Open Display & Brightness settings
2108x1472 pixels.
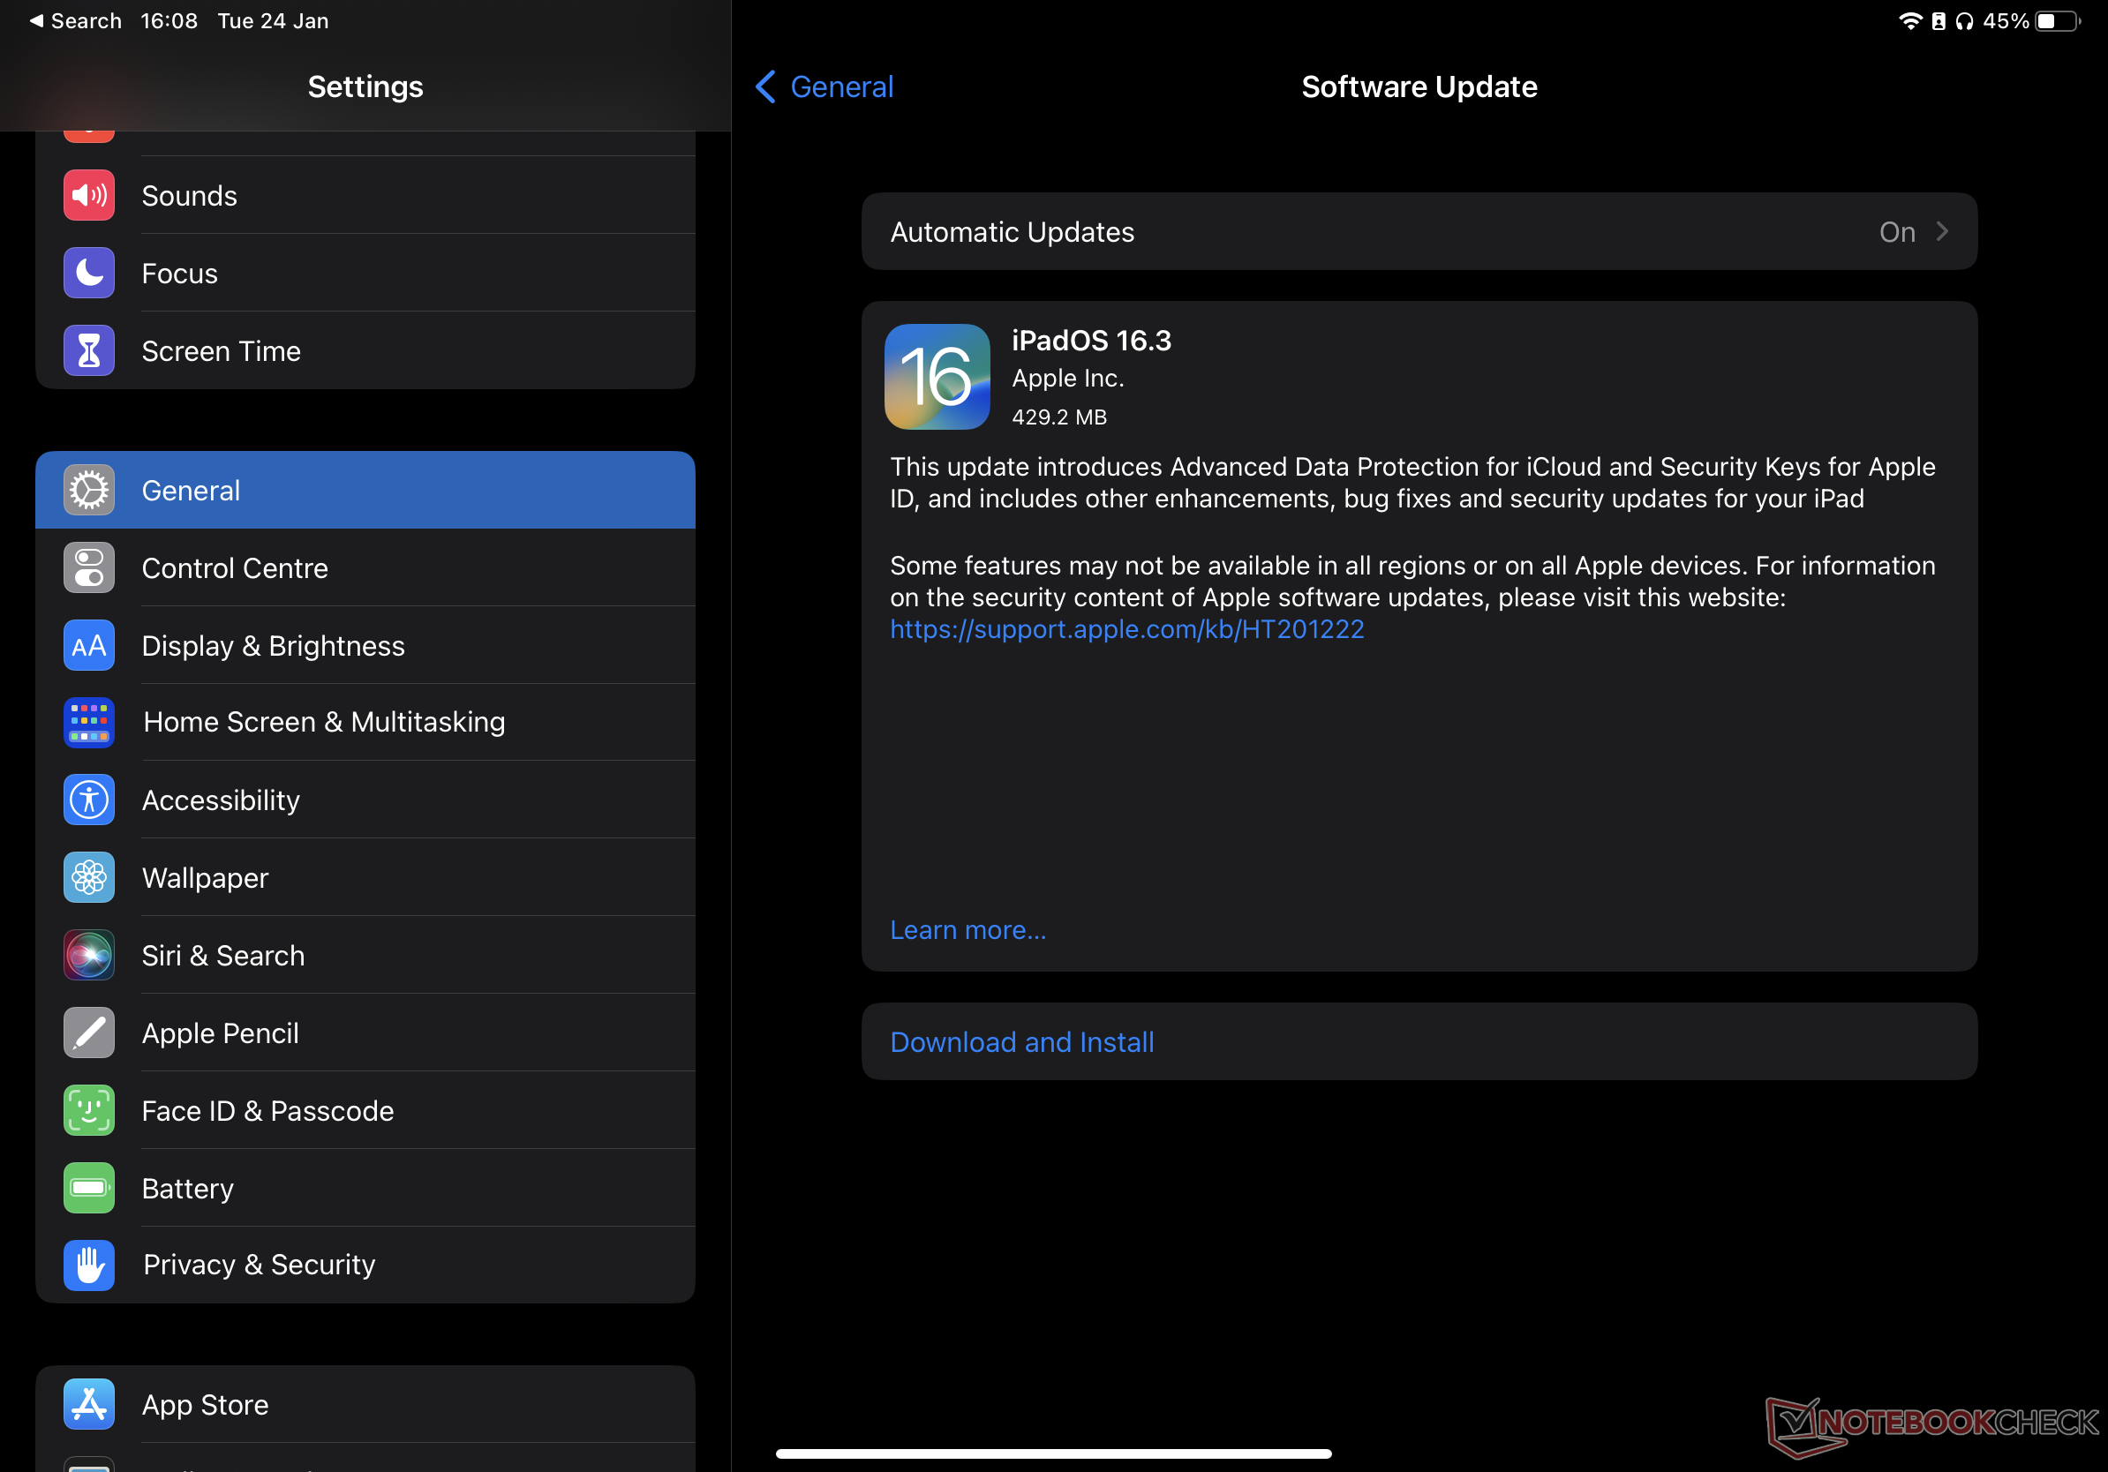coord(365,645)
